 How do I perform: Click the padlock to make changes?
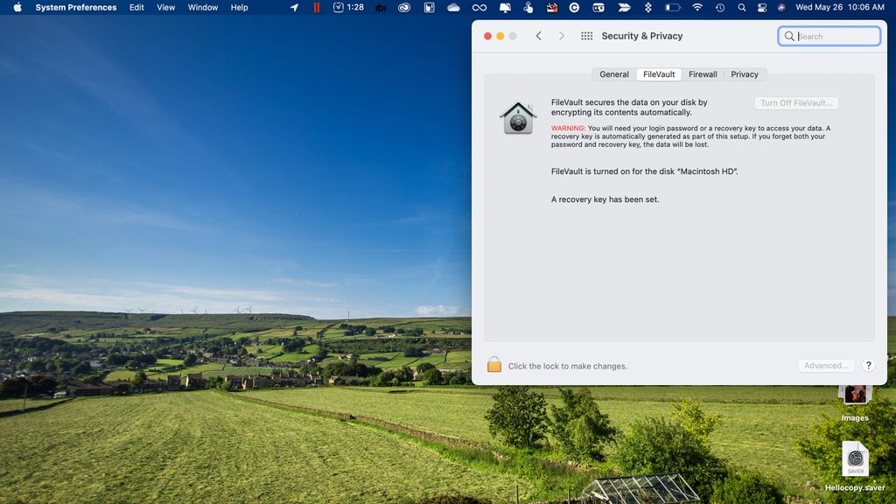(x=496, y=365)
